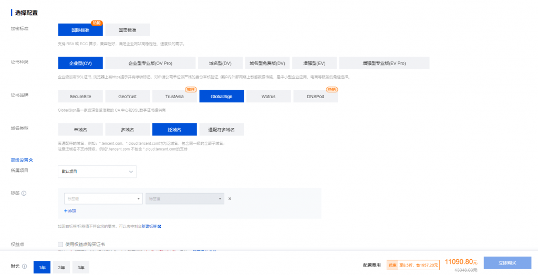The width and height of the screenshot is (538, 276).
Task: Open the 新建标签 link
Action: click(149, 227)
